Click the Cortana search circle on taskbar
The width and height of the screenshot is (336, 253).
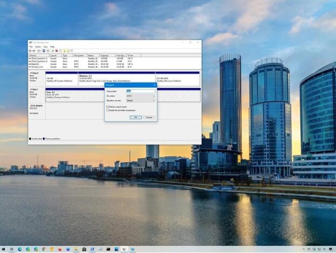[x=11, y=249]
